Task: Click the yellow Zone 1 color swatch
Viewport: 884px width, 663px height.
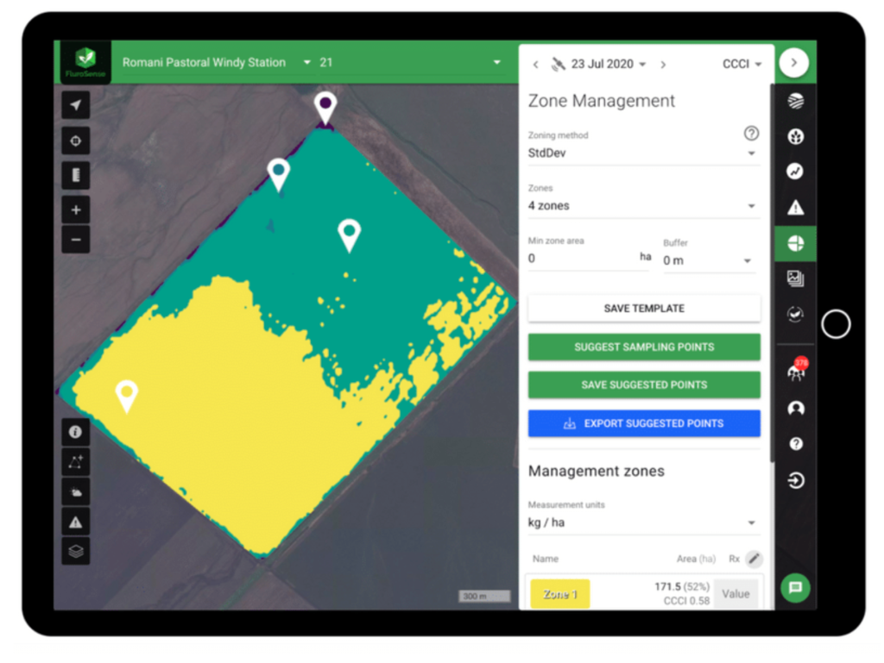Action: tap(559, 594)
